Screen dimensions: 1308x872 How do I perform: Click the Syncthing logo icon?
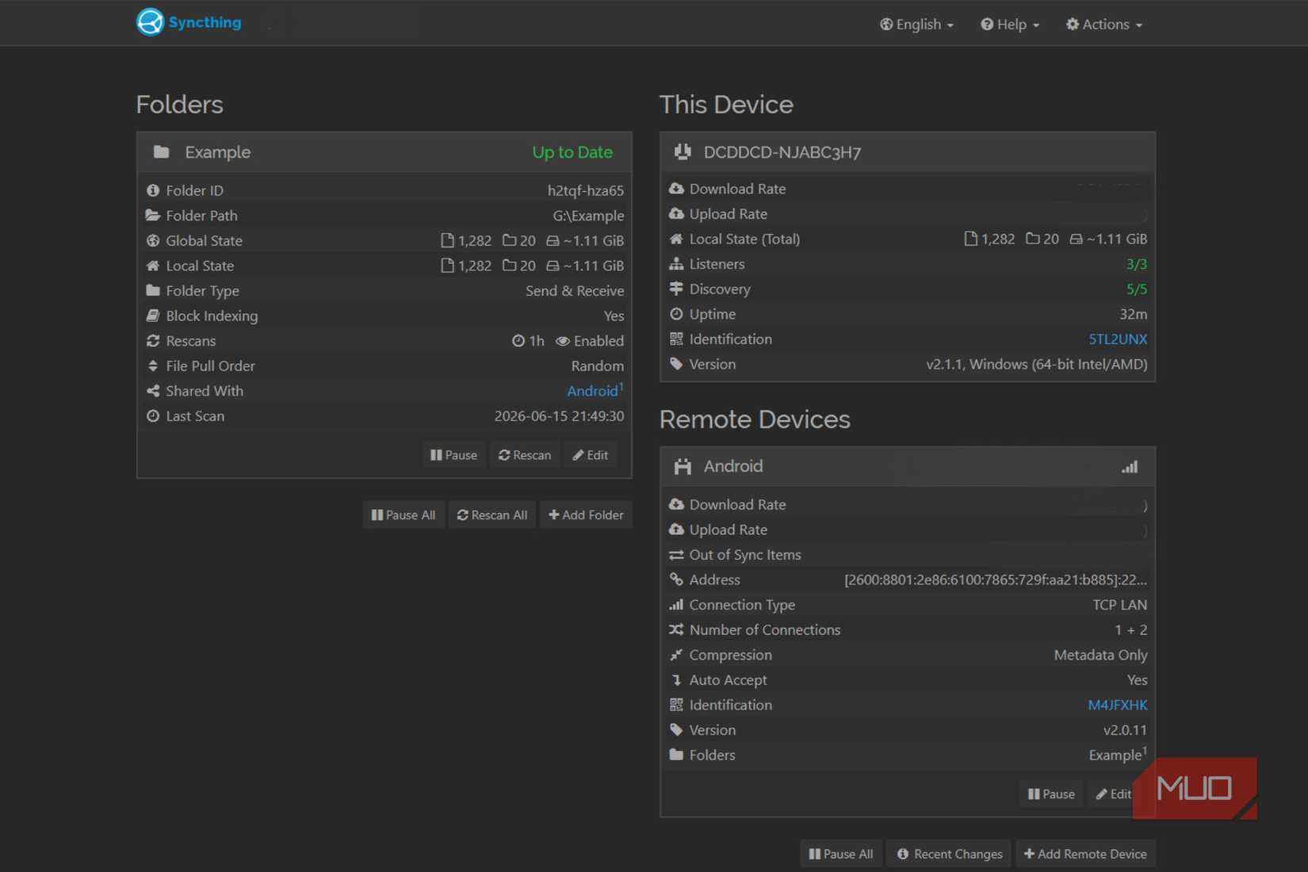click(x=150, y=22)
